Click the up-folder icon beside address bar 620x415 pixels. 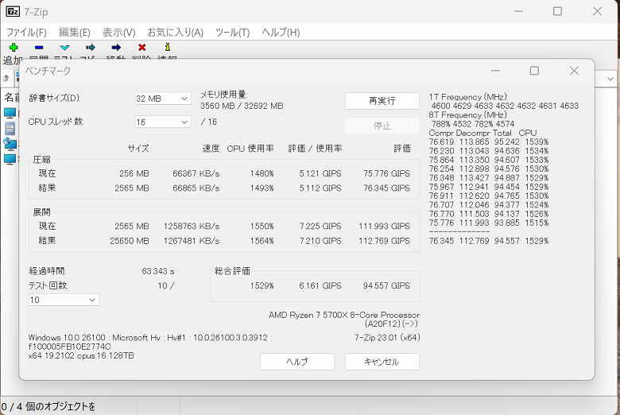tap(6, 79)
